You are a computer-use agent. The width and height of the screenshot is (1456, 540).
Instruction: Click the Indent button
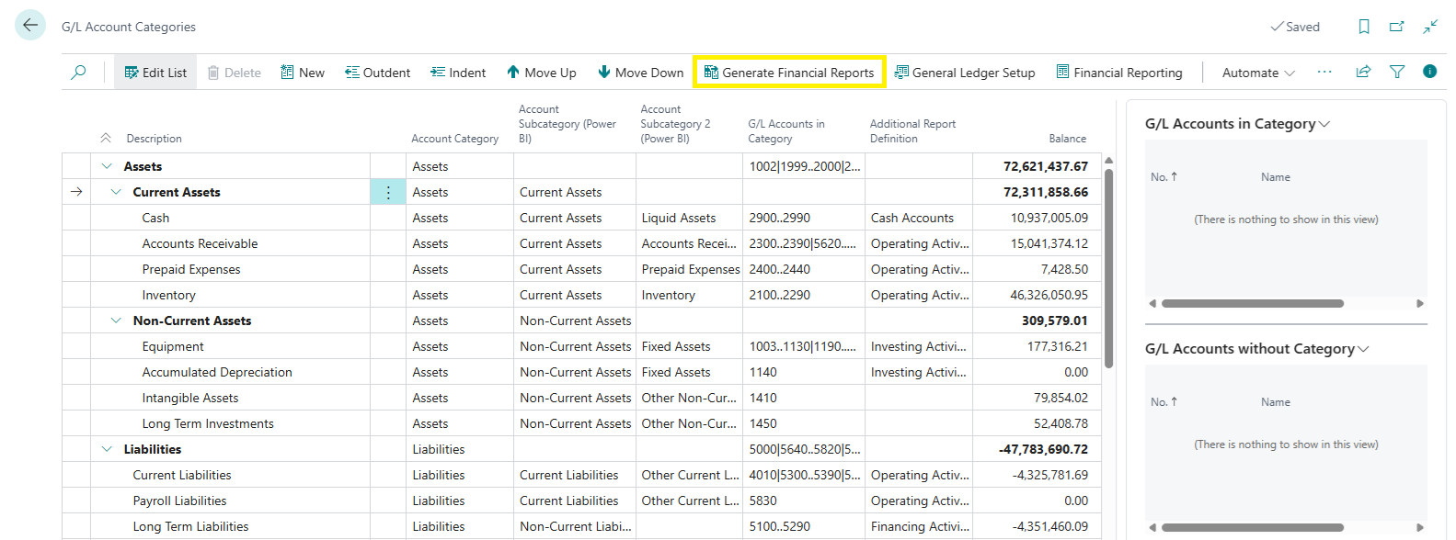coord(458,73)
